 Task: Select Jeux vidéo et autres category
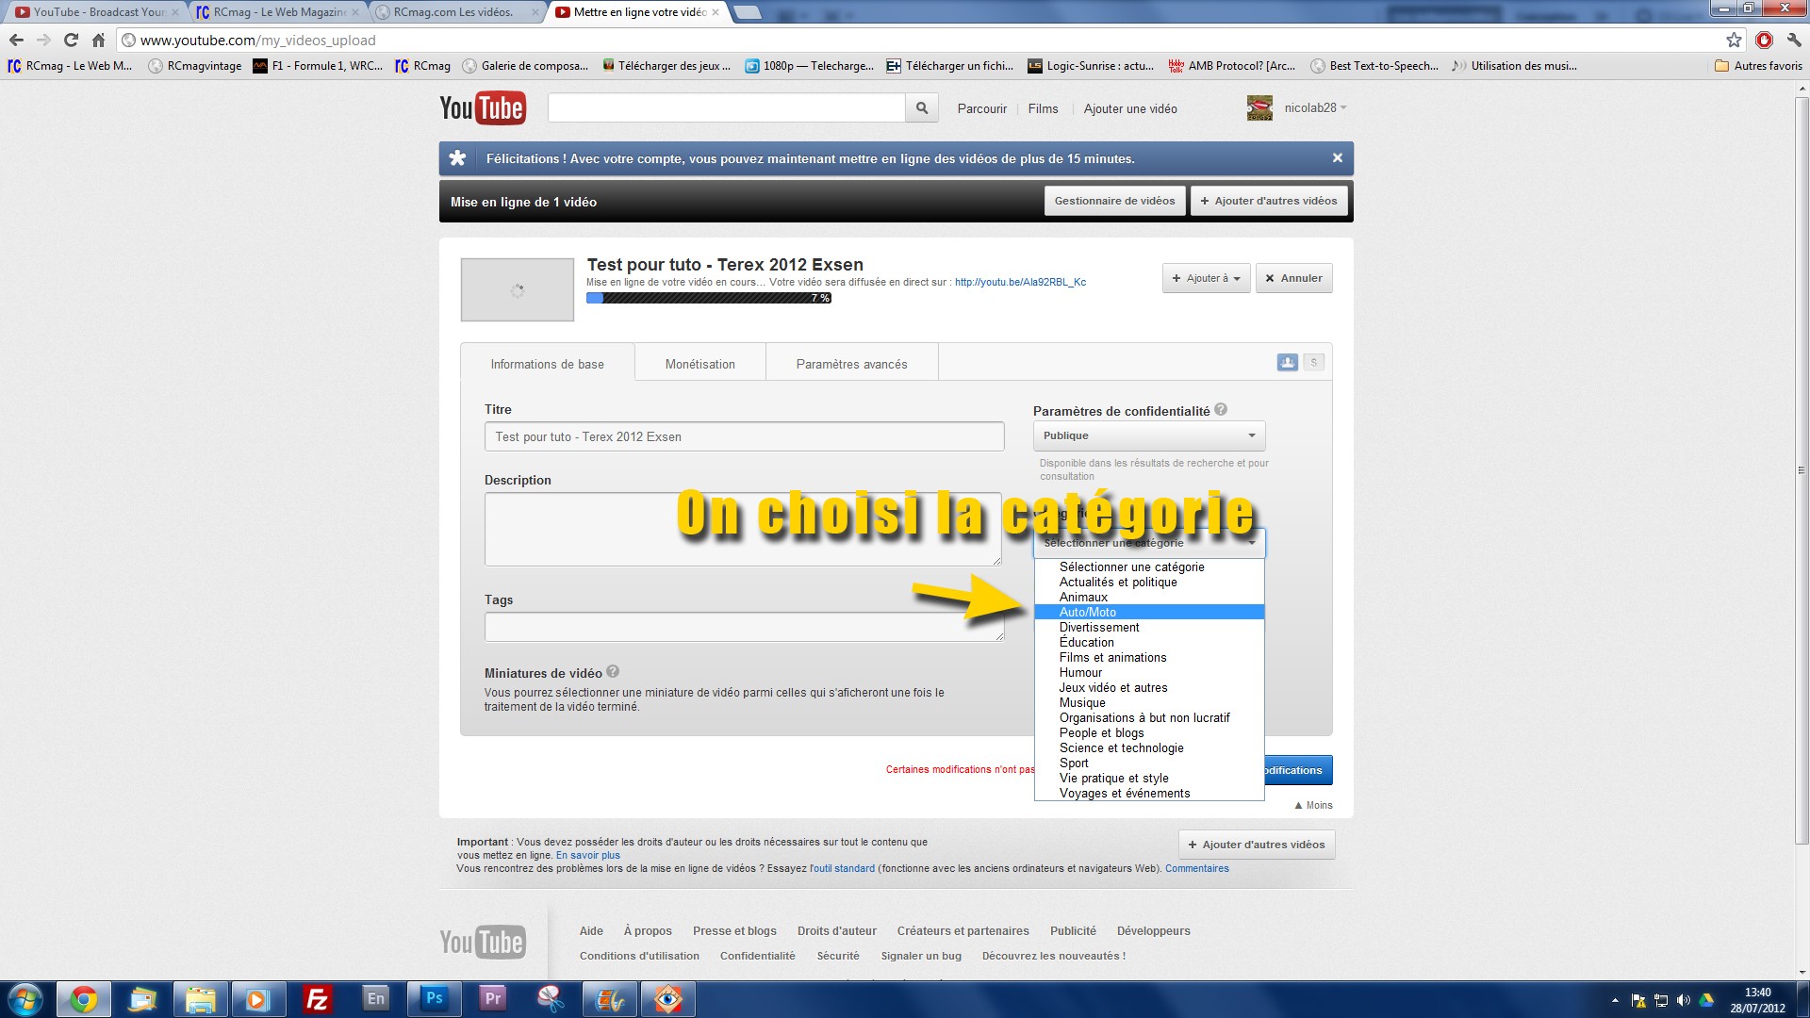(x=1149, y=687)
